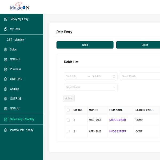The height and width of the screenshot is (160, 160).
Task: Click the My Task clipboard icon
Action: click(6, 29)
